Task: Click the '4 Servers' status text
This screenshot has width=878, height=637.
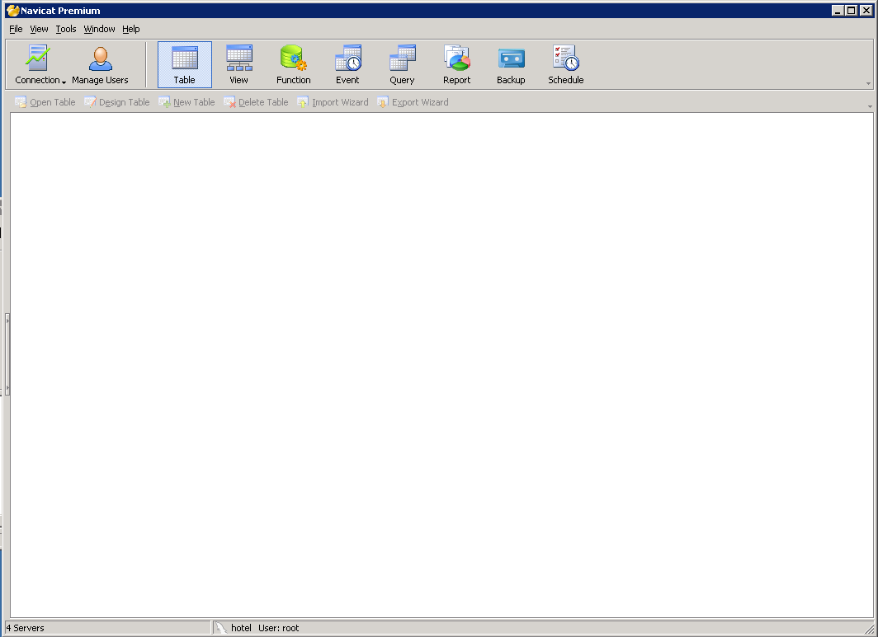Action: point(26,628)
